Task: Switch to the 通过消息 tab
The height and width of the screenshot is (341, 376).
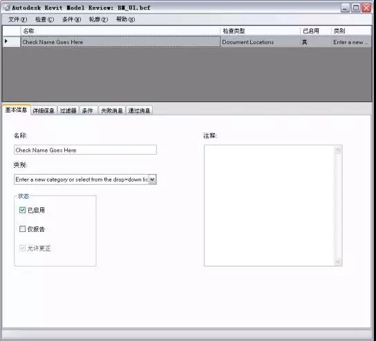Action: (139, 110)
